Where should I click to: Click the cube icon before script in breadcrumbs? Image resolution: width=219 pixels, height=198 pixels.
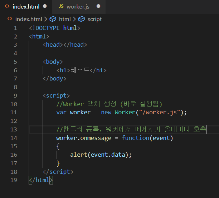tap(82, 19)
